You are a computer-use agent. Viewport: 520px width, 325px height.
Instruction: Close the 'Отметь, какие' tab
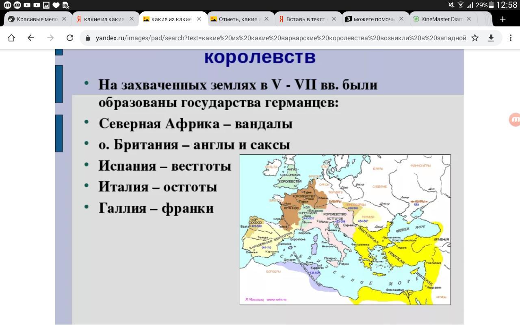point(266,19)
